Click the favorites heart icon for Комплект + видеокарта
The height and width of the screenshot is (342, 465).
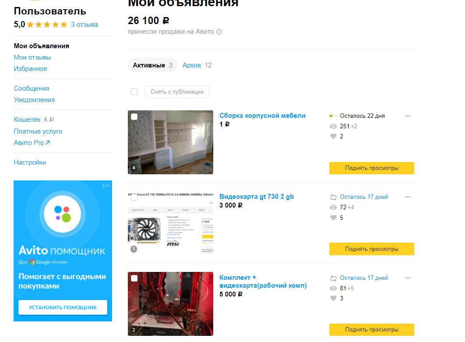[x=333, y=298]
